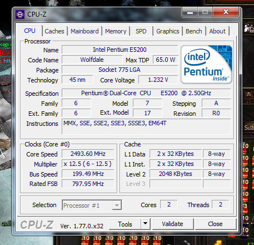
Task: Click the Rated FSB value 797.95 MHz
Action: 88,184
